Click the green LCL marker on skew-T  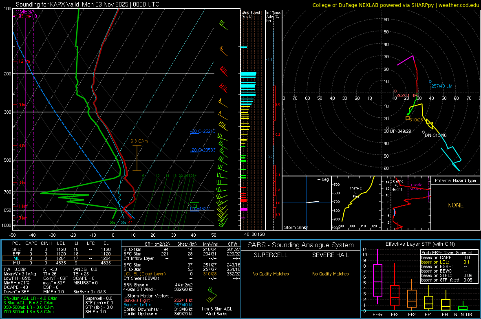coord(194,205)
